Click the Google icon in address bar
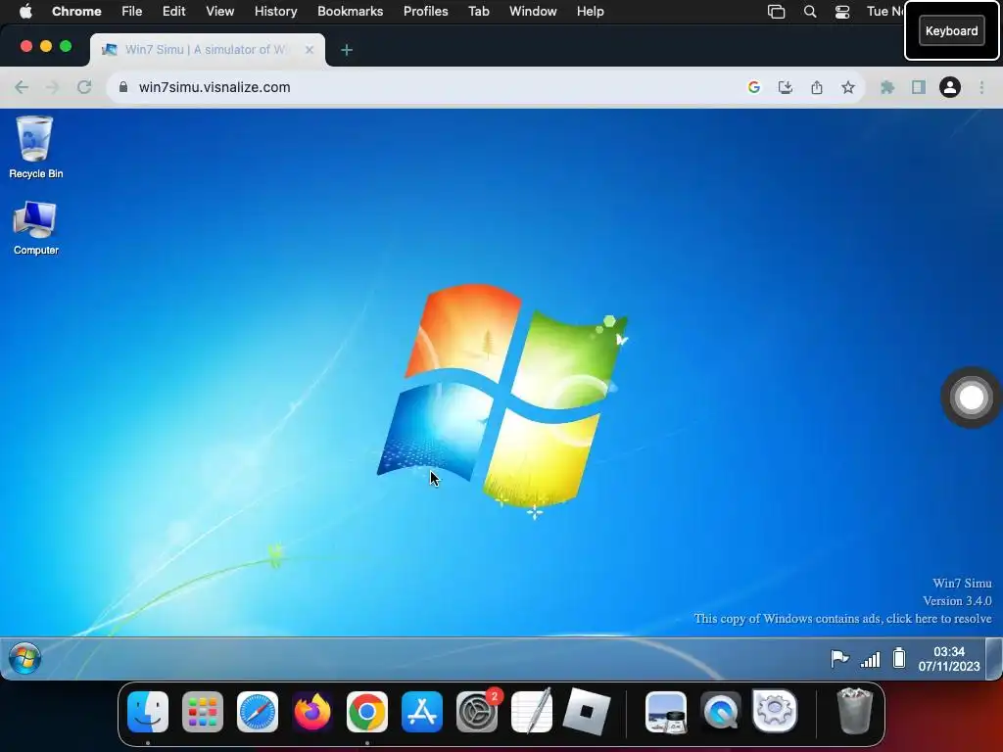 point(753,87)
